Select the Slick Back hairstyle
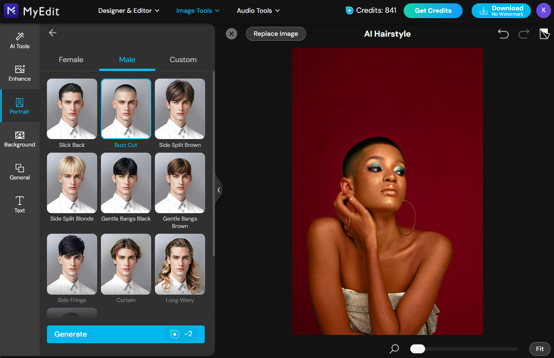554x358 pixels. point(72,109)
